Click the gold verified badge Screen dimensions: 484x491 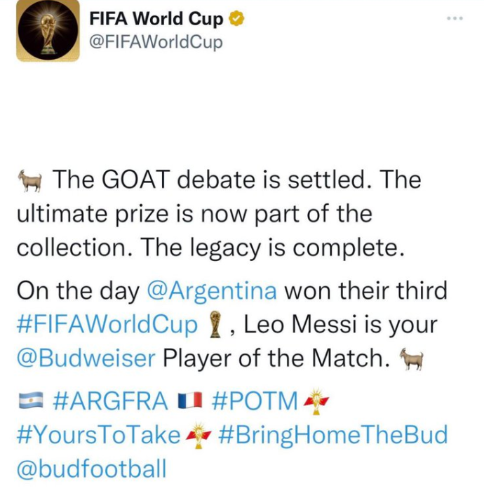(x=238, y=19)
